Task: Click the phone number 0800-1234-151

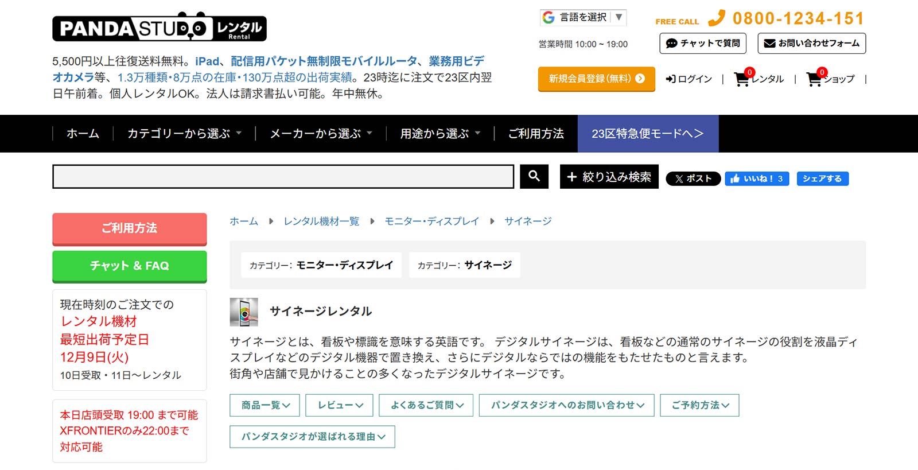Action: 798,19
